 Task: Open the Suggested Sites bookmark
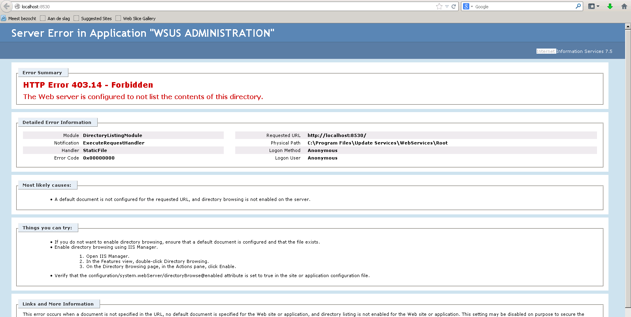tap(93, 19)
